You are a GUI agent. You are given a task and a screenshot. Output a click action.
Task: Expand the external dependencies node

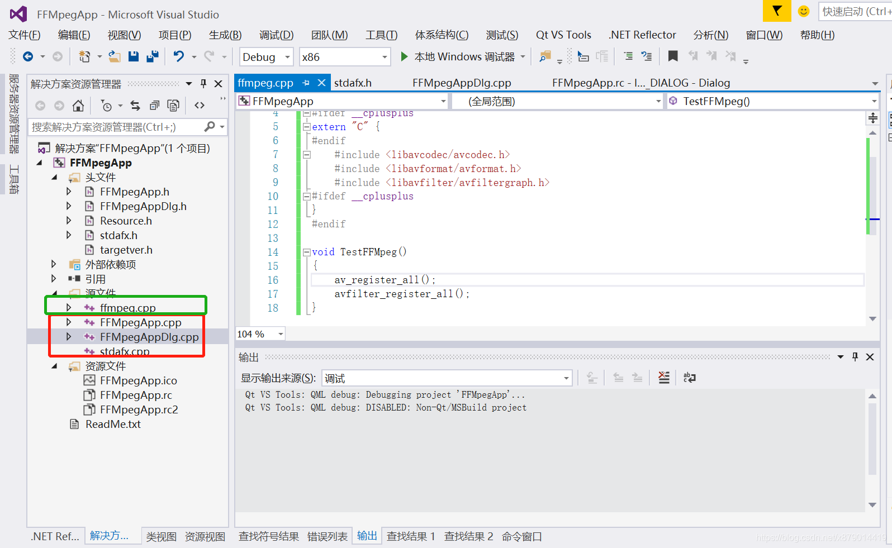(x=54, y=264)
